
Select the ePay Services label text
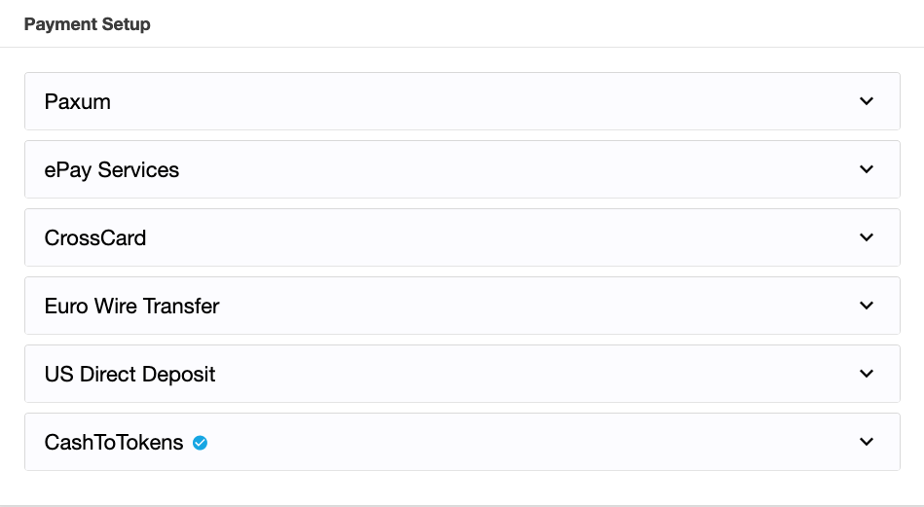coord(112,169)
